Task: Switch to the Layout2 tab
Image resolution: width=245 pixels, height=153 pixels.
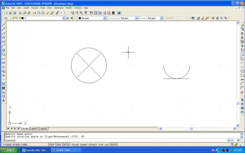Action: point(43,128)
